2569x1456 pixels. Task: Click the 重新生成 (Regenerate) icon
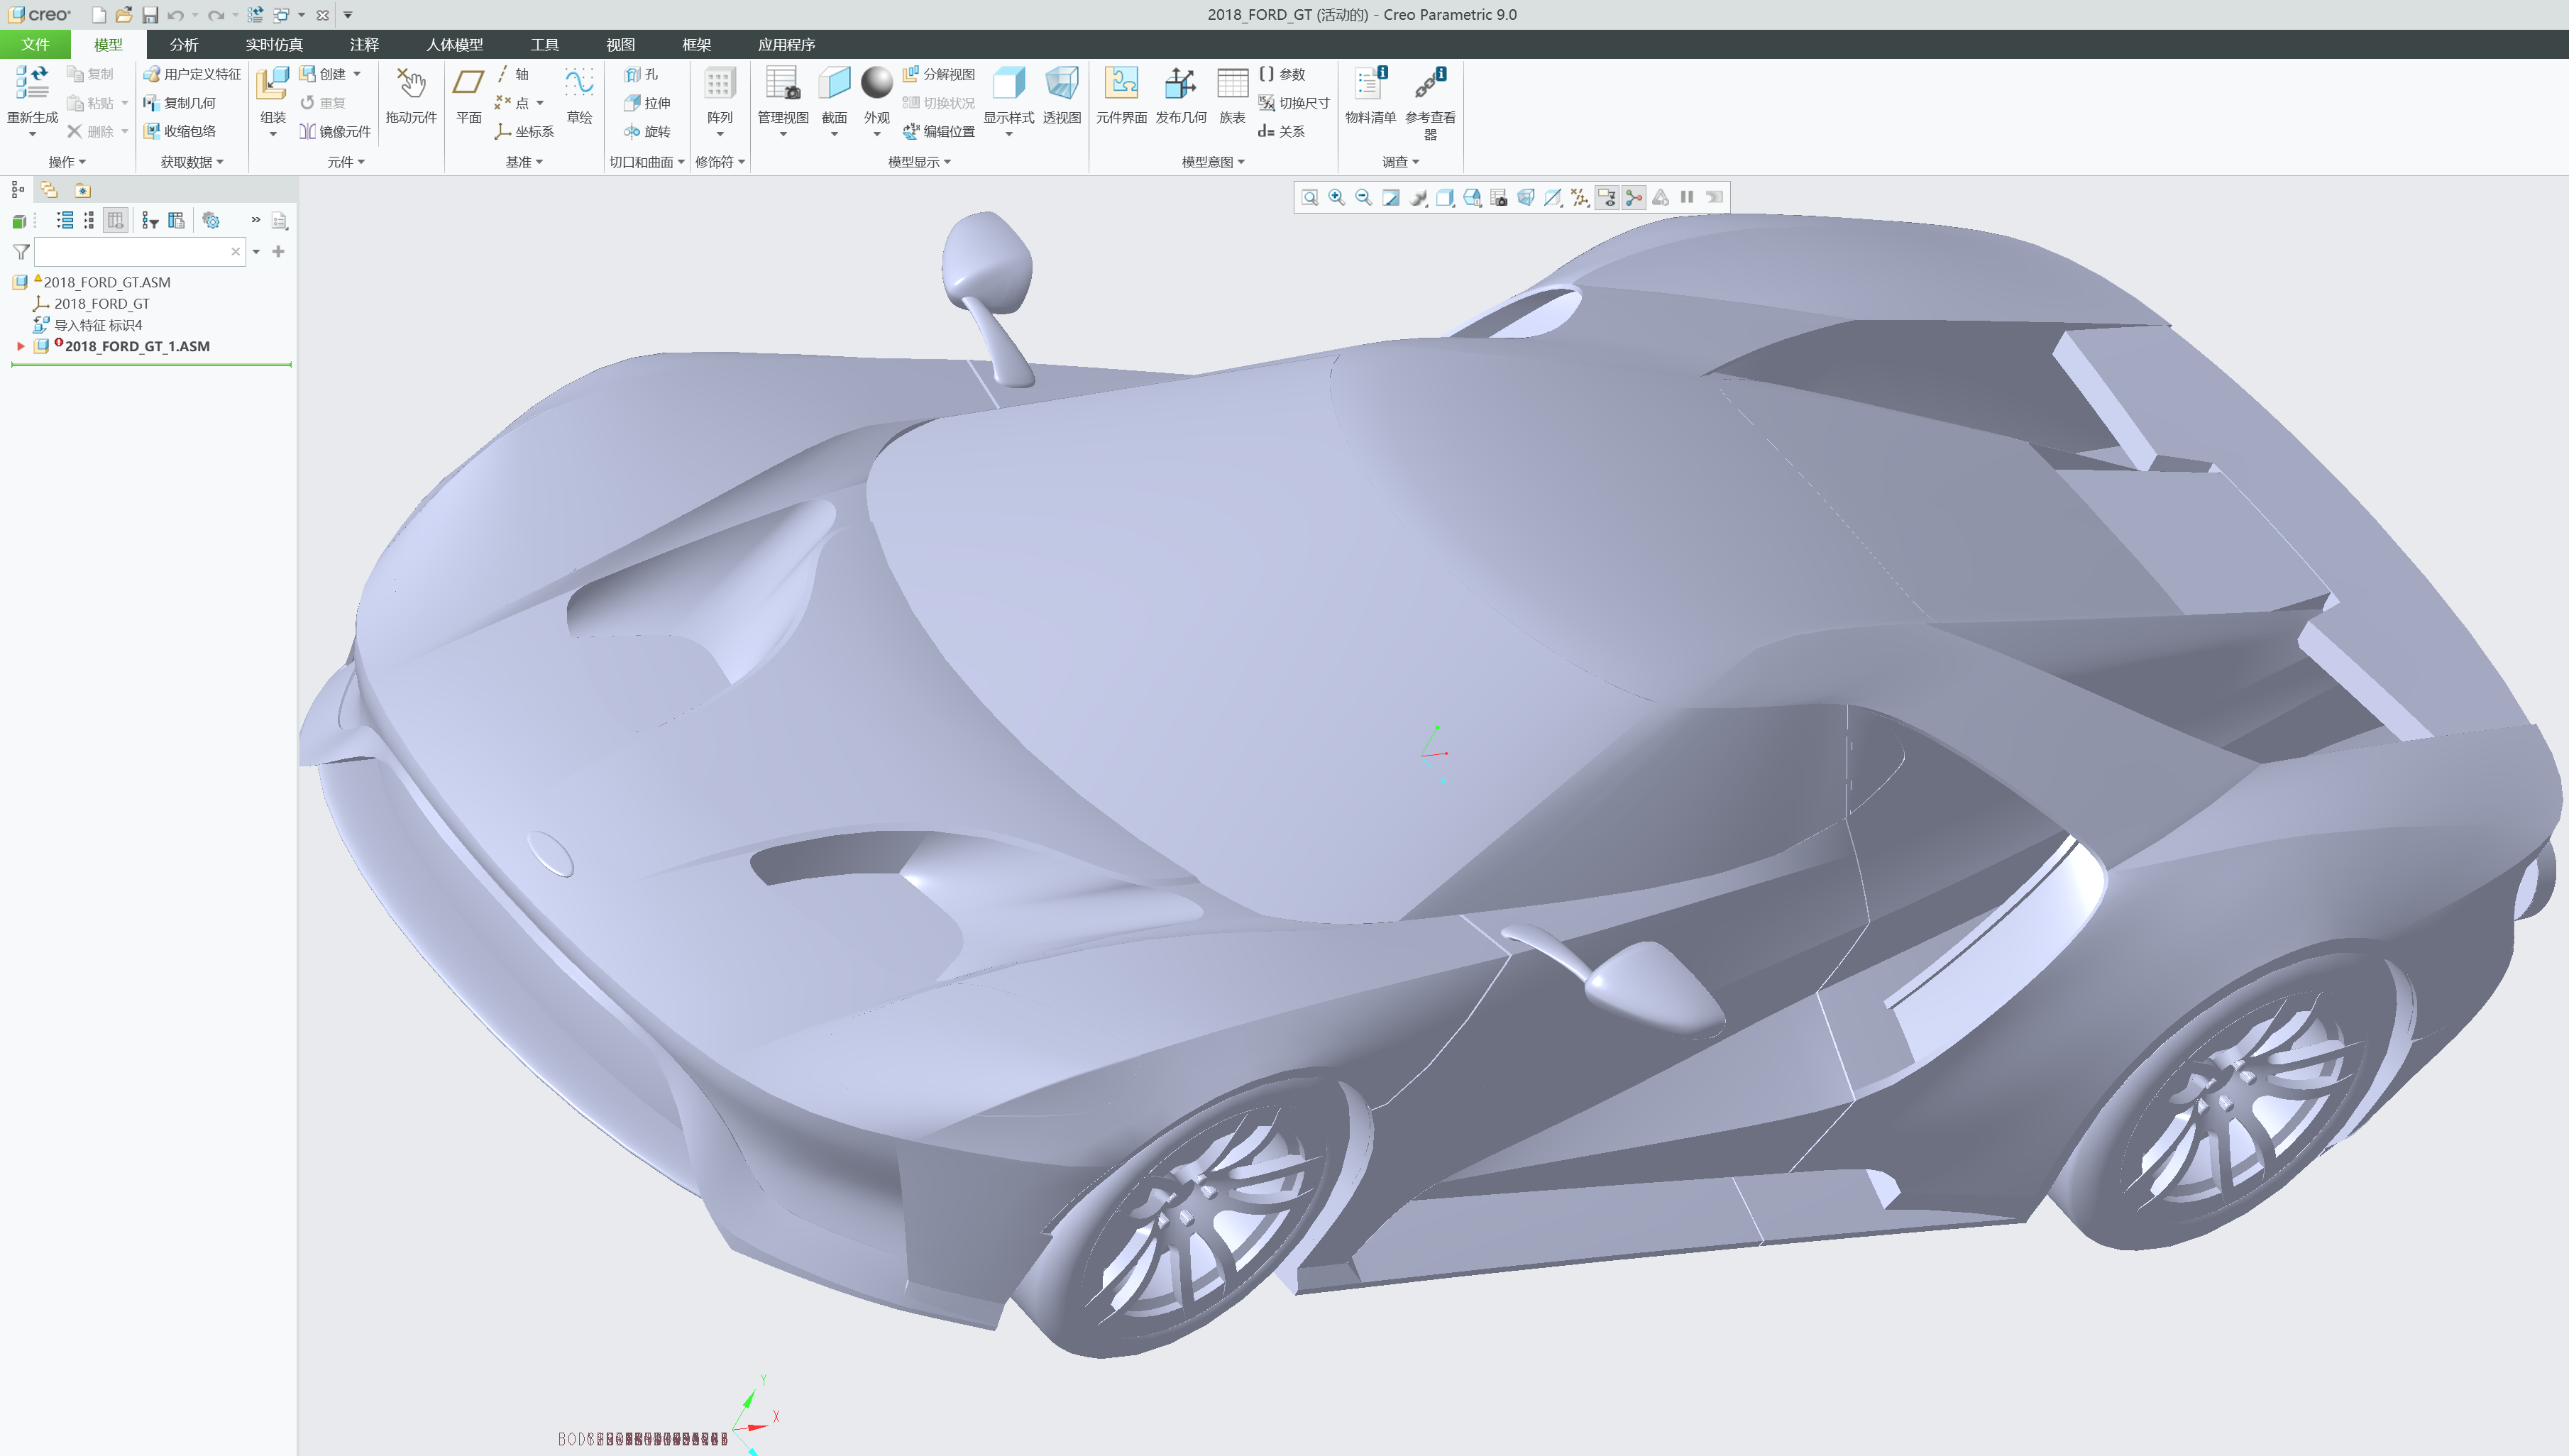pyautogui.click(x=32, y=84)
